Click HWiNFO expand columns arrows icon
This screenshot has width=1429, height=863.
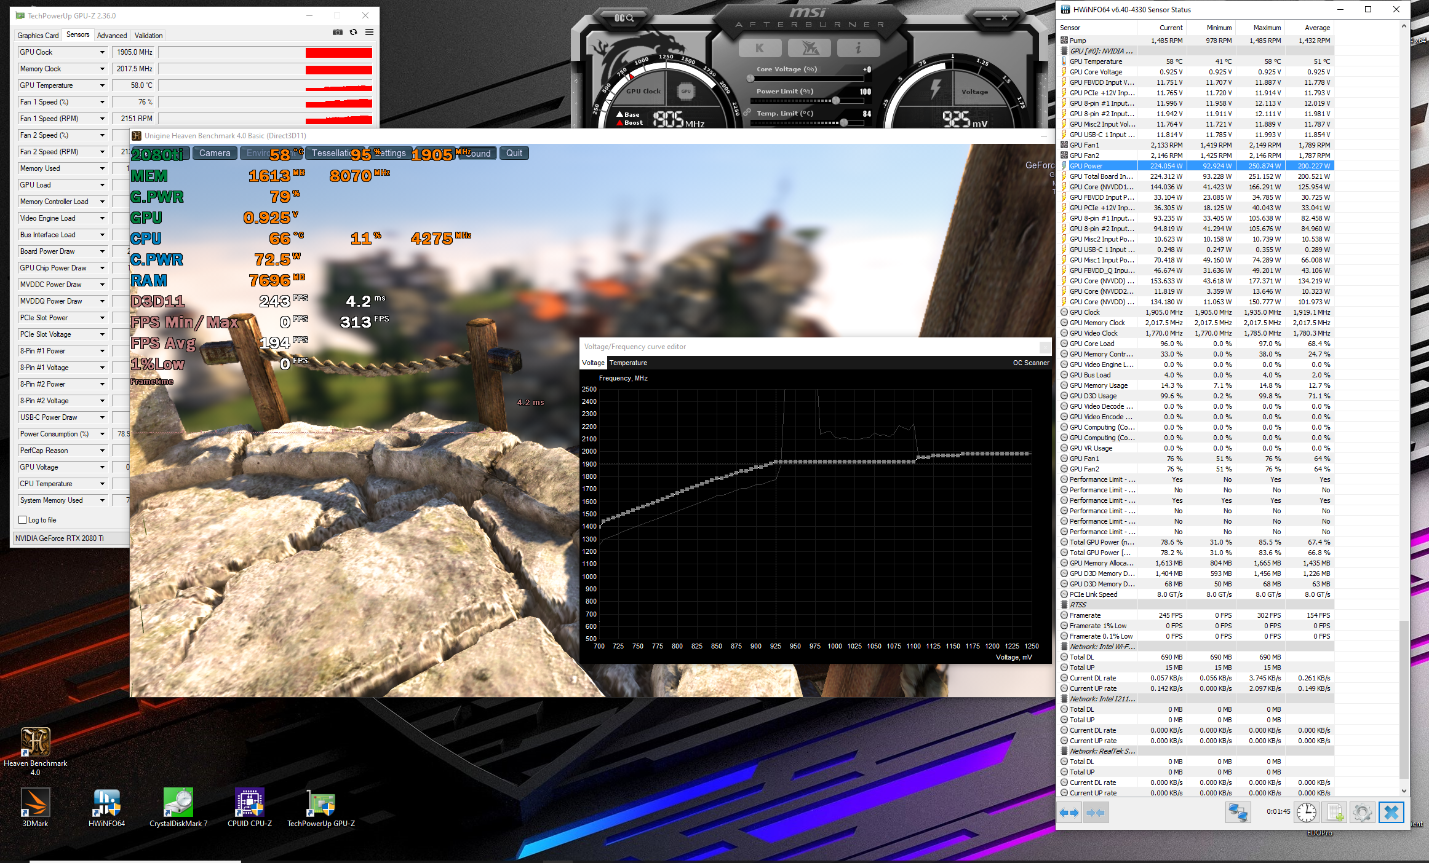coord(1069,813)
